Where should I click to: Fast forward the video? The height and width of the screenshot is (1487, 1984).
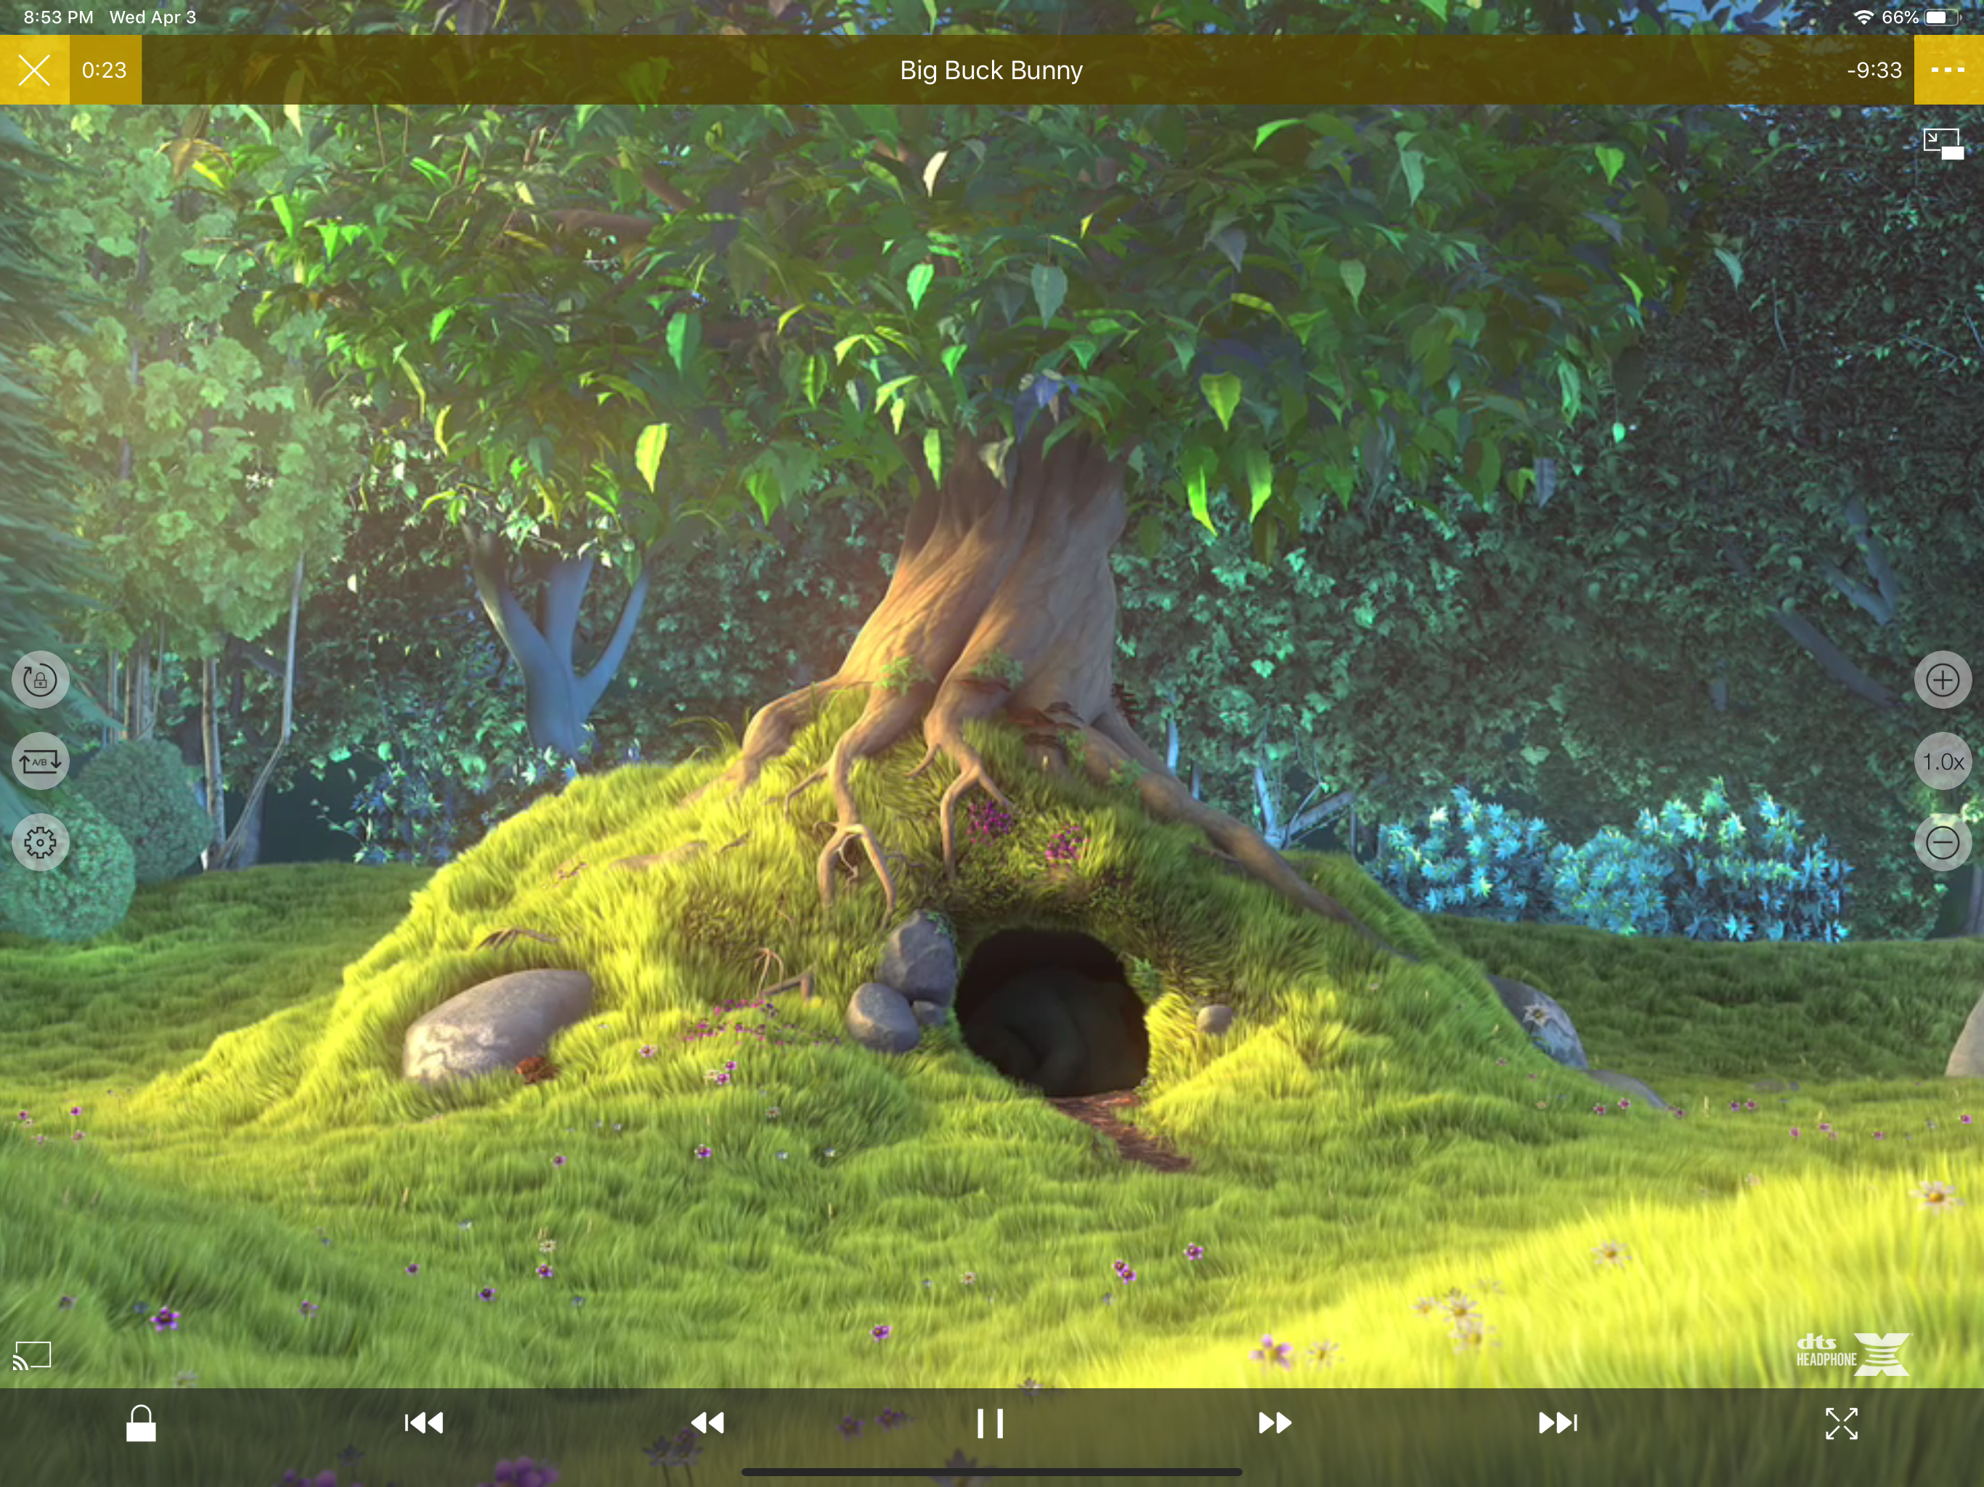tap(1274, 1423)
